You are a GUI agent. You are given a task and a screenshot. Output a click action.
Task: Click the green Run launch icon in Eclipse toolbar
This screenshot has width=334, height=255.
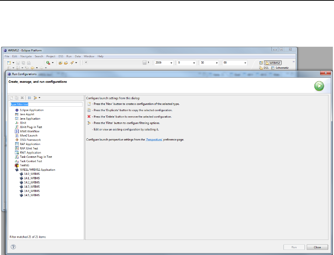click(x=48, y=63)
